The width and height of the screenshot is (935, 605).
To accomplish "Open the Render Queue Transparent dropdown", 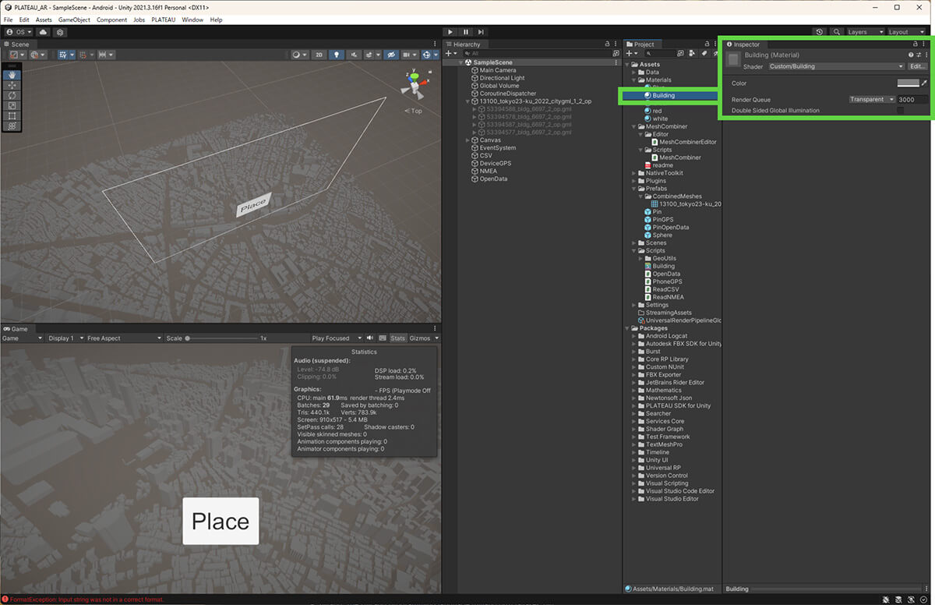I will coord(871,99).
